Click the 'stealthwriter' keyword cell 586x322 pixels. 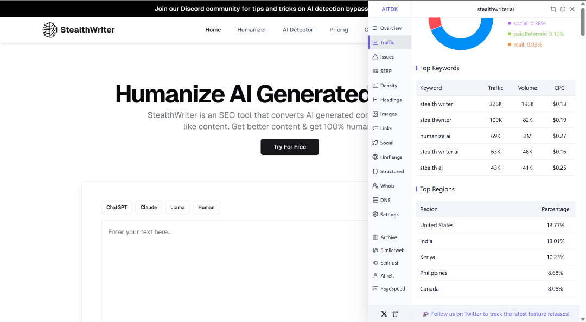(x=435, y=120)
